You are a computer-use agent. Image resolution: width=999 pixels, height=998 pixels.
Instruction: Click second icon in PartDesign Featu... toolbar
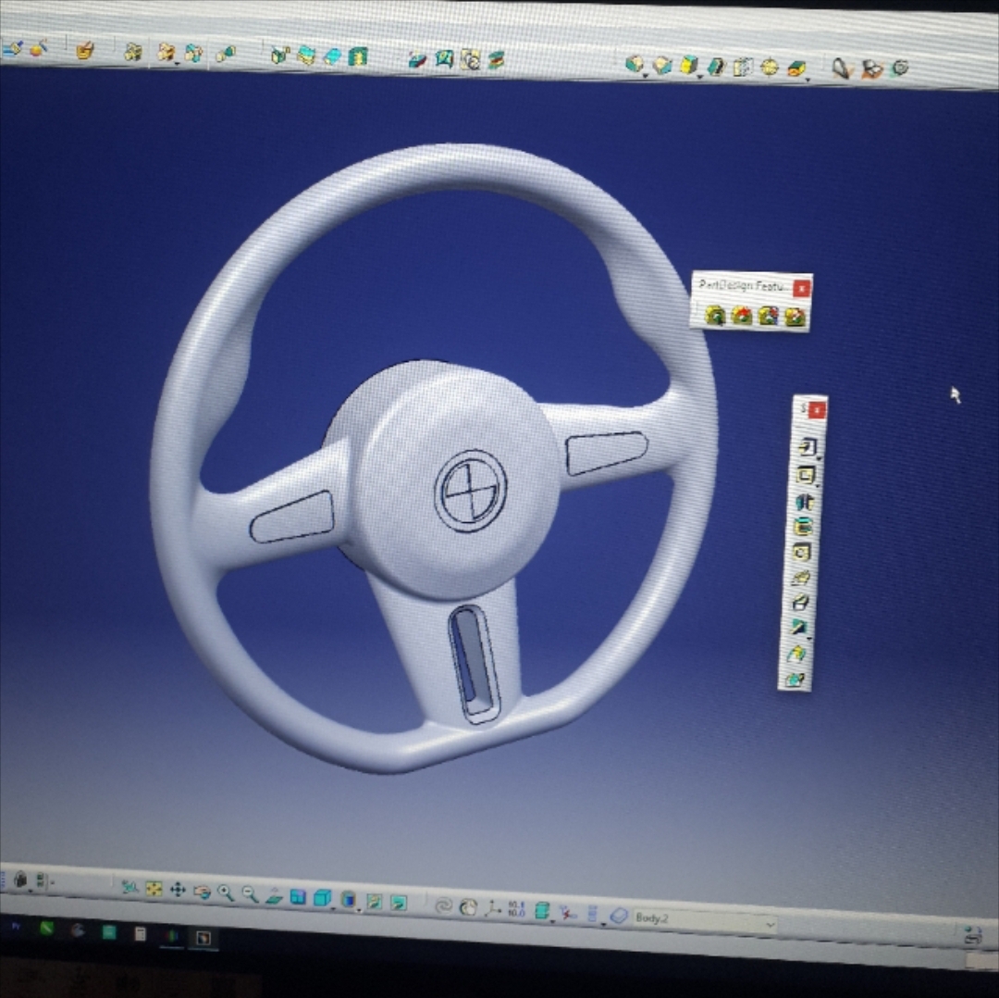(742, 315)
